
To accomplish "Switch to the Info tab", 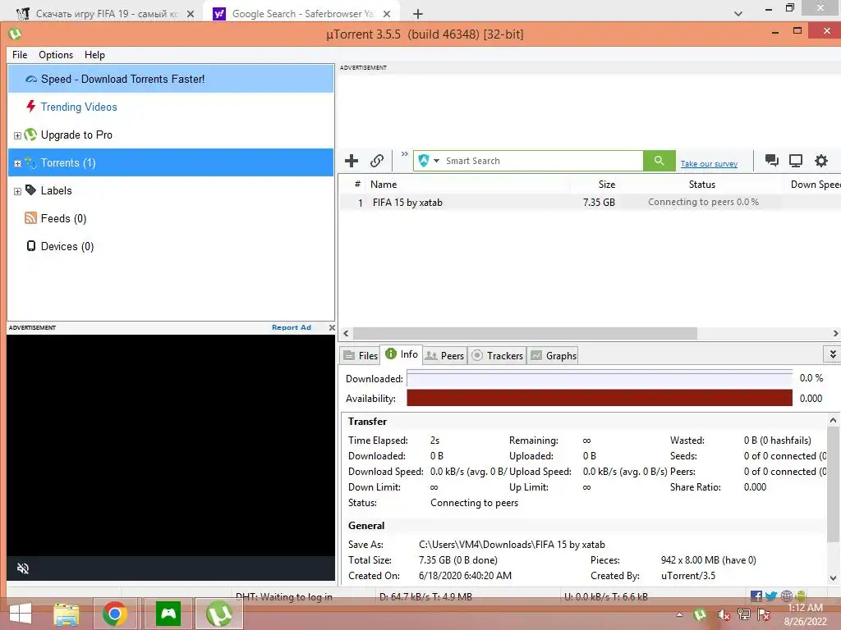I will pyautogui.click(x=402, y=354).
